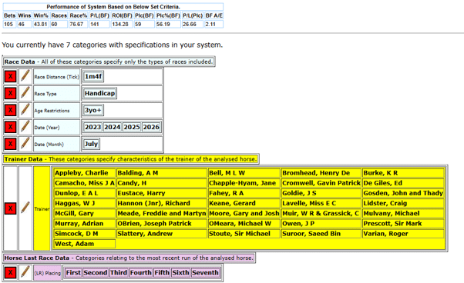
Task: Select trainer OMeara, Michael W
Action: click(x=244, y=224)
